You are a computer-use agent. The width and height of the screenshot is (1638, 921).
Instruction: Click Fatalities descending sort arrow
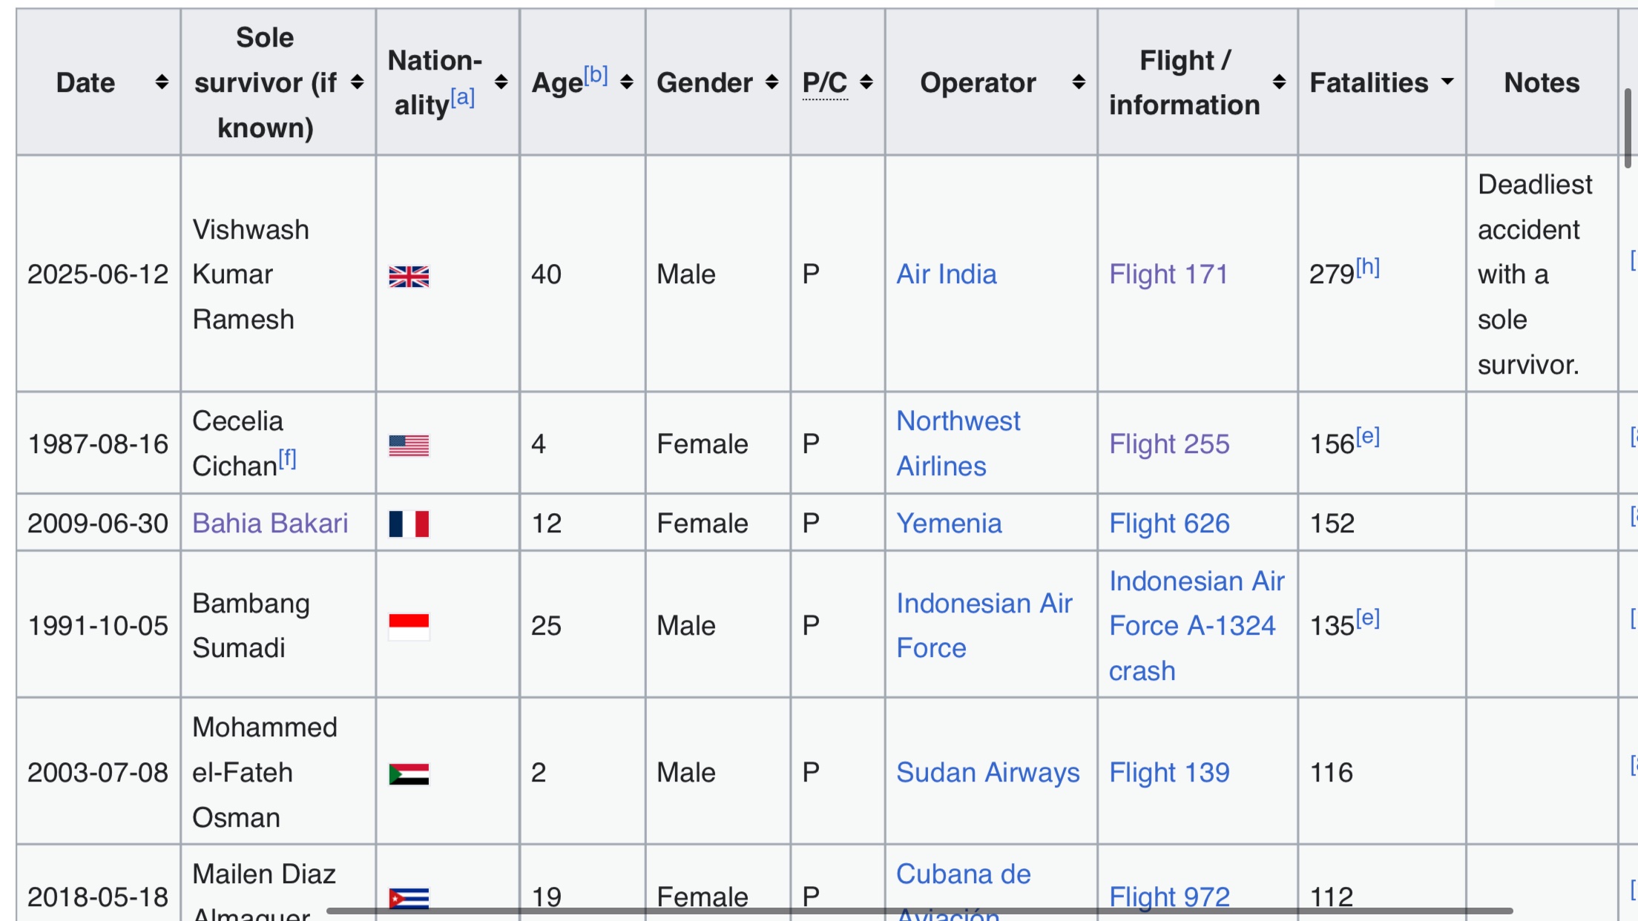tap(1447, 82)
